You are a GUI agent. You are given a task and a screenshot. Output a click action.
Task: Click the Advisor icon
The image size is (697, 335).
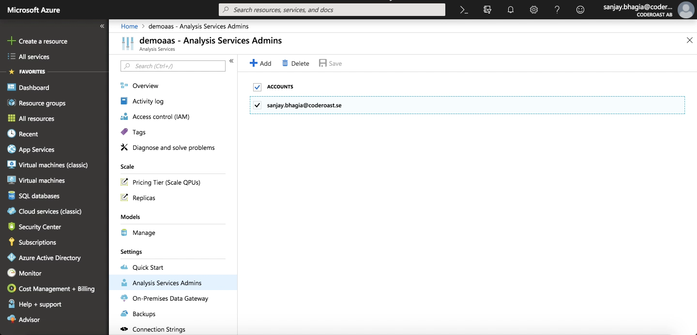point(12,320)
